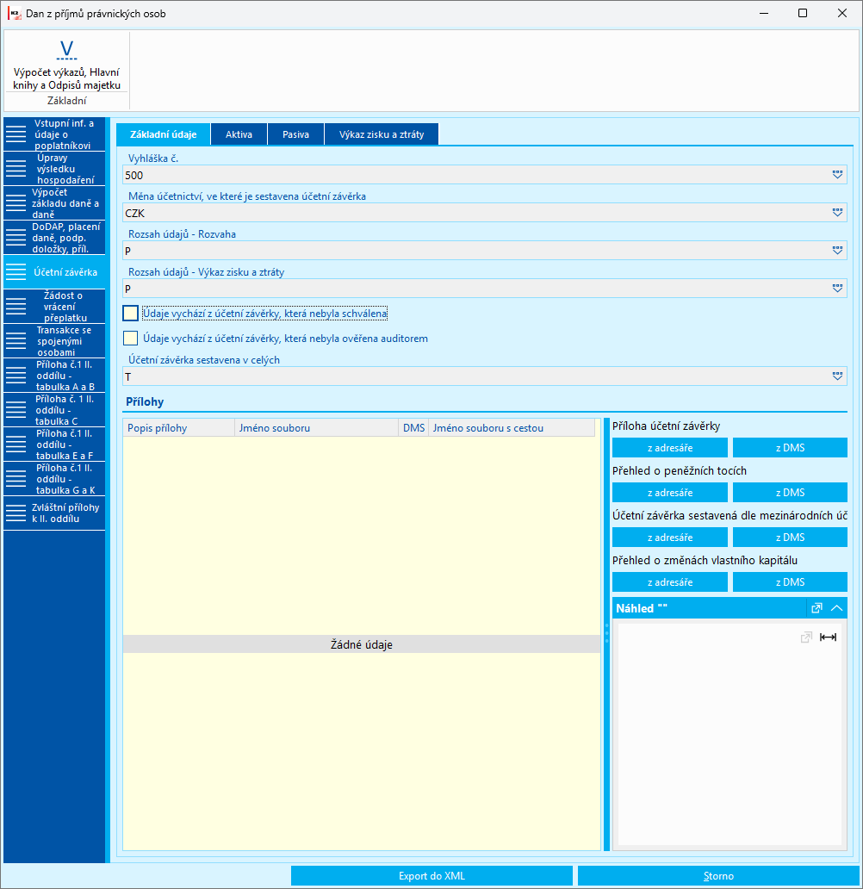Click Storno button
863x889 pixels.
tap(718, 876)
